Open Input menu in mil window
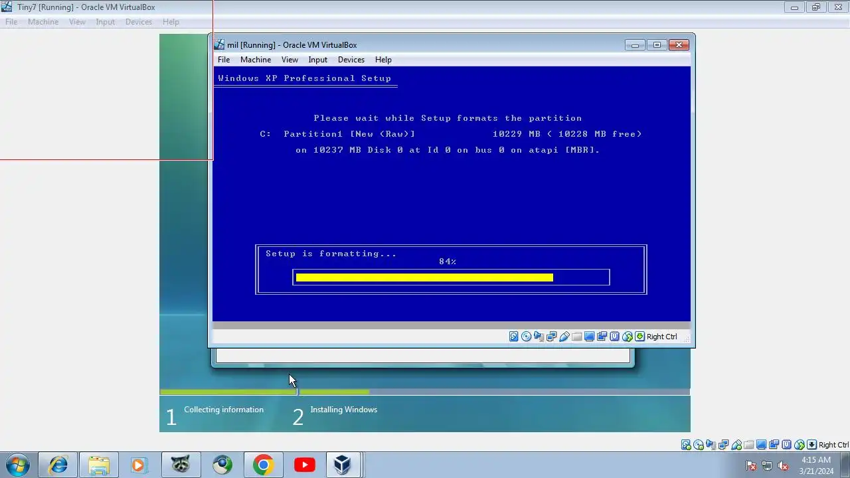Screen dimensions: 850x478 pos(318,60)
